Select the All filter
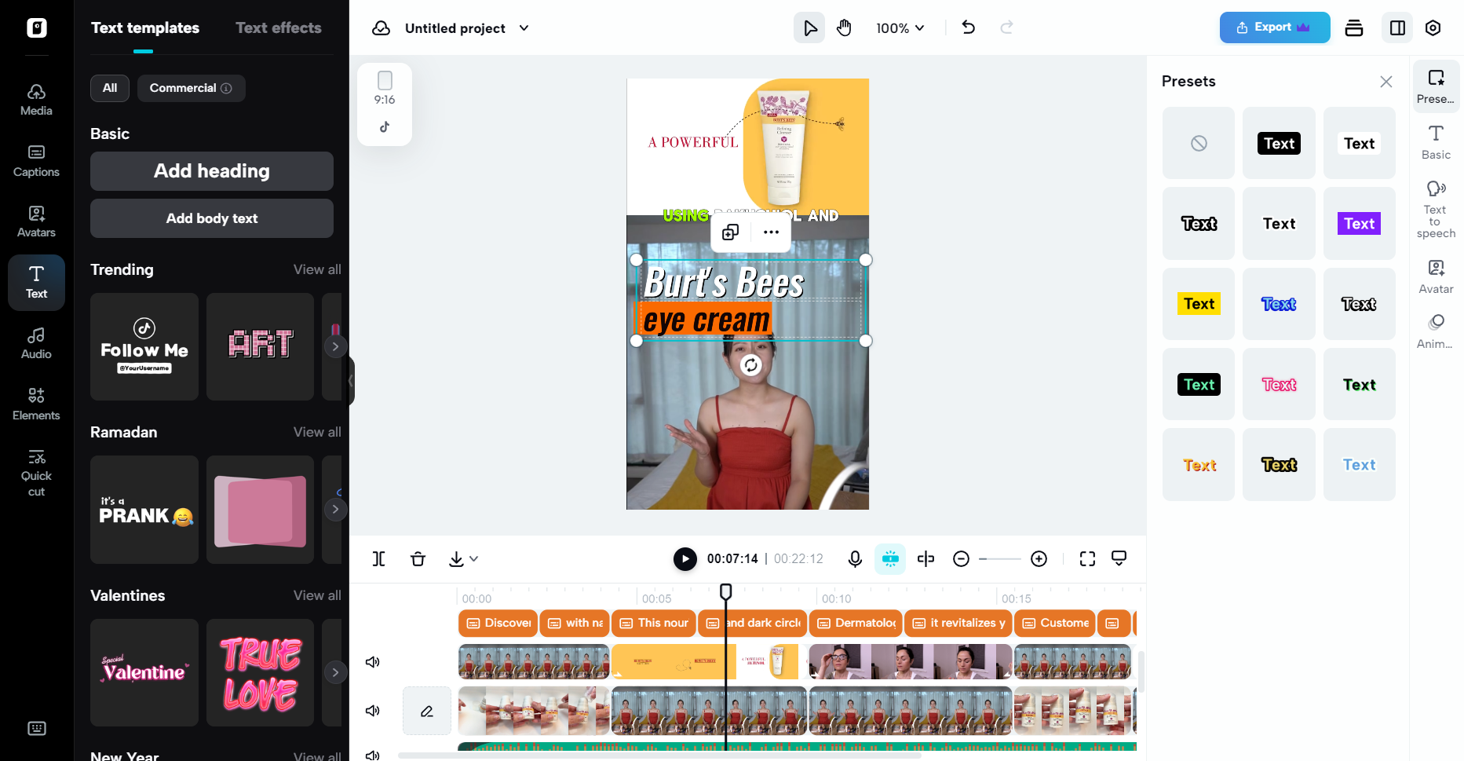 [110, 88]
